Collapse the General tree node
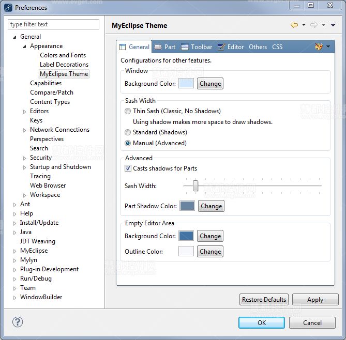 click(14, 37)
